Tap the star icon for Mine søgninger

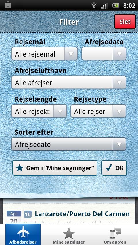(69, 233)
